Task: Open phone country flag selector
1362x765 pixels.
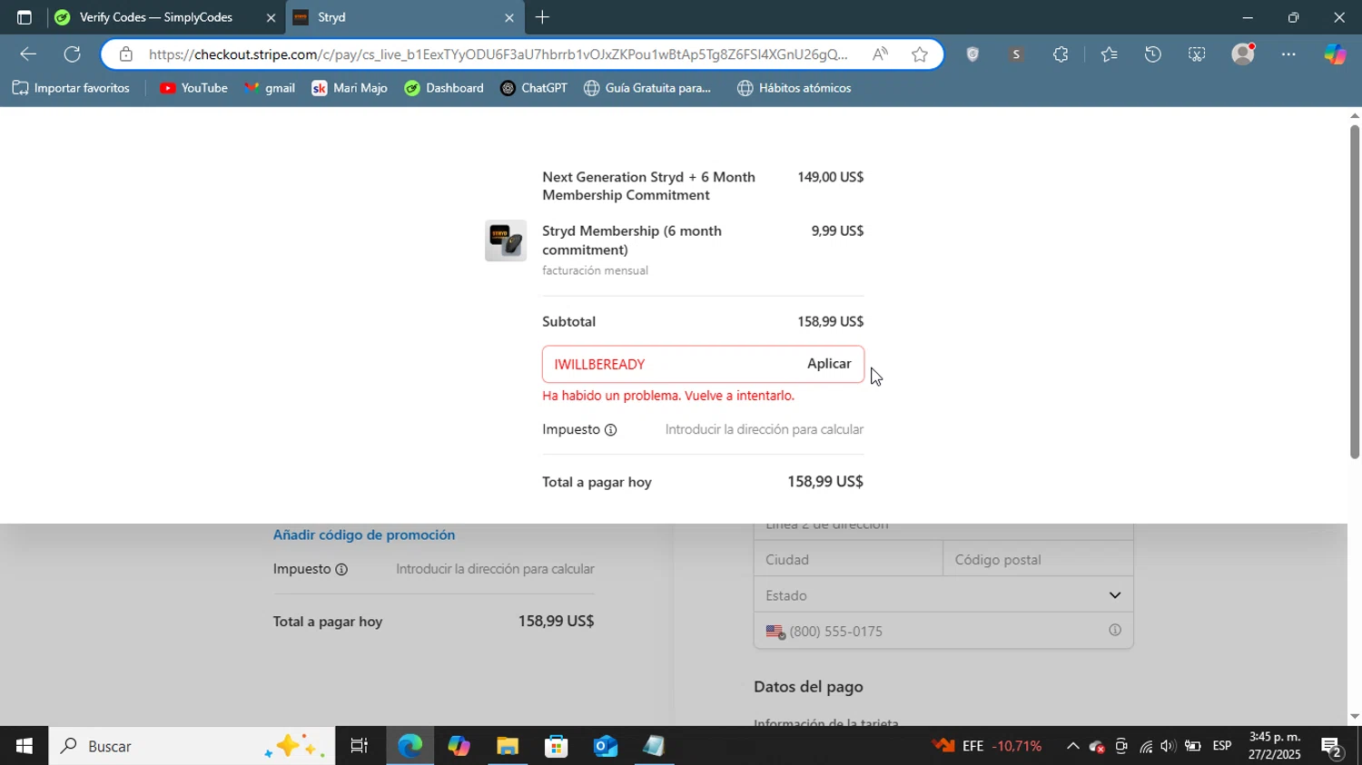Action: tap(775, 633)
